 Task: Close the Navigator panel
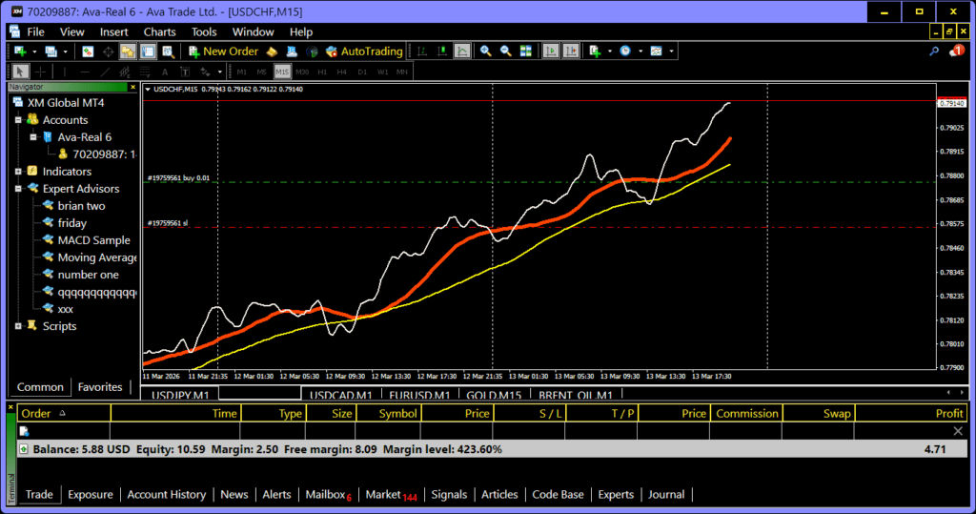[x=132, y=87]
